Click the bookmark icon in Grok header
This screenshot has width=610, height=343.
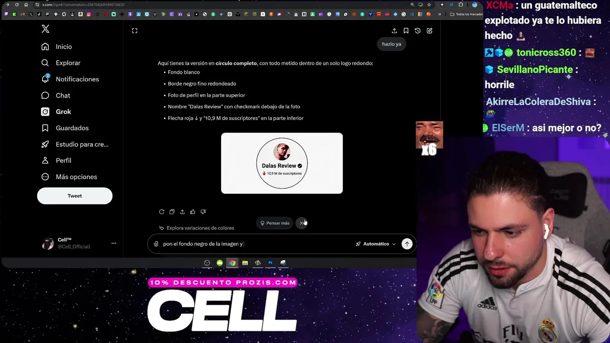pos(406,30)
